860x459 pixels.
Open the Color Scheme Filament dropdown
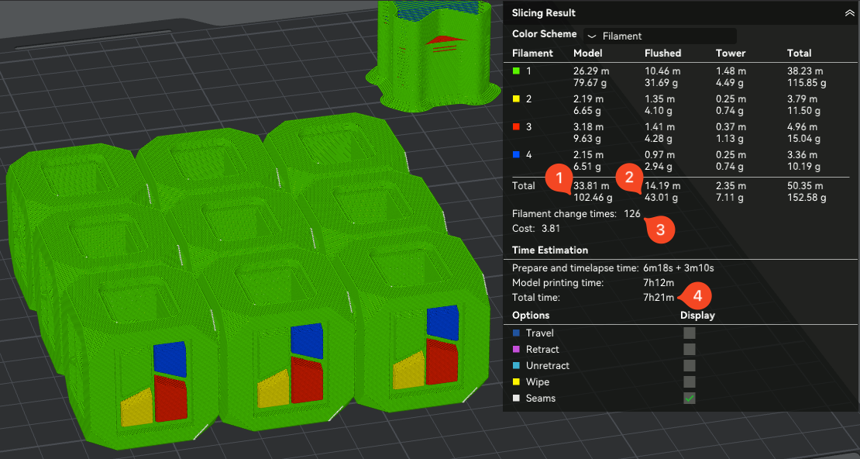click(x=660, y=36)
